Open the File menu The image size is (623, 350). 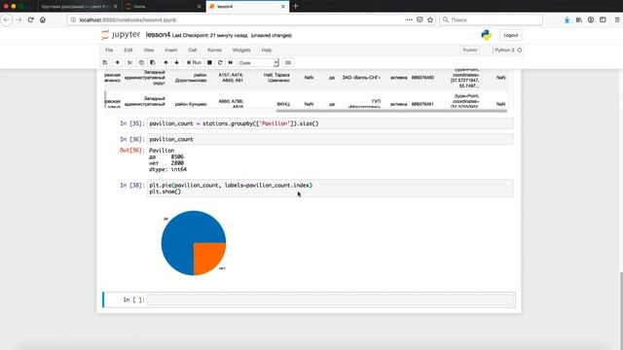109,50
